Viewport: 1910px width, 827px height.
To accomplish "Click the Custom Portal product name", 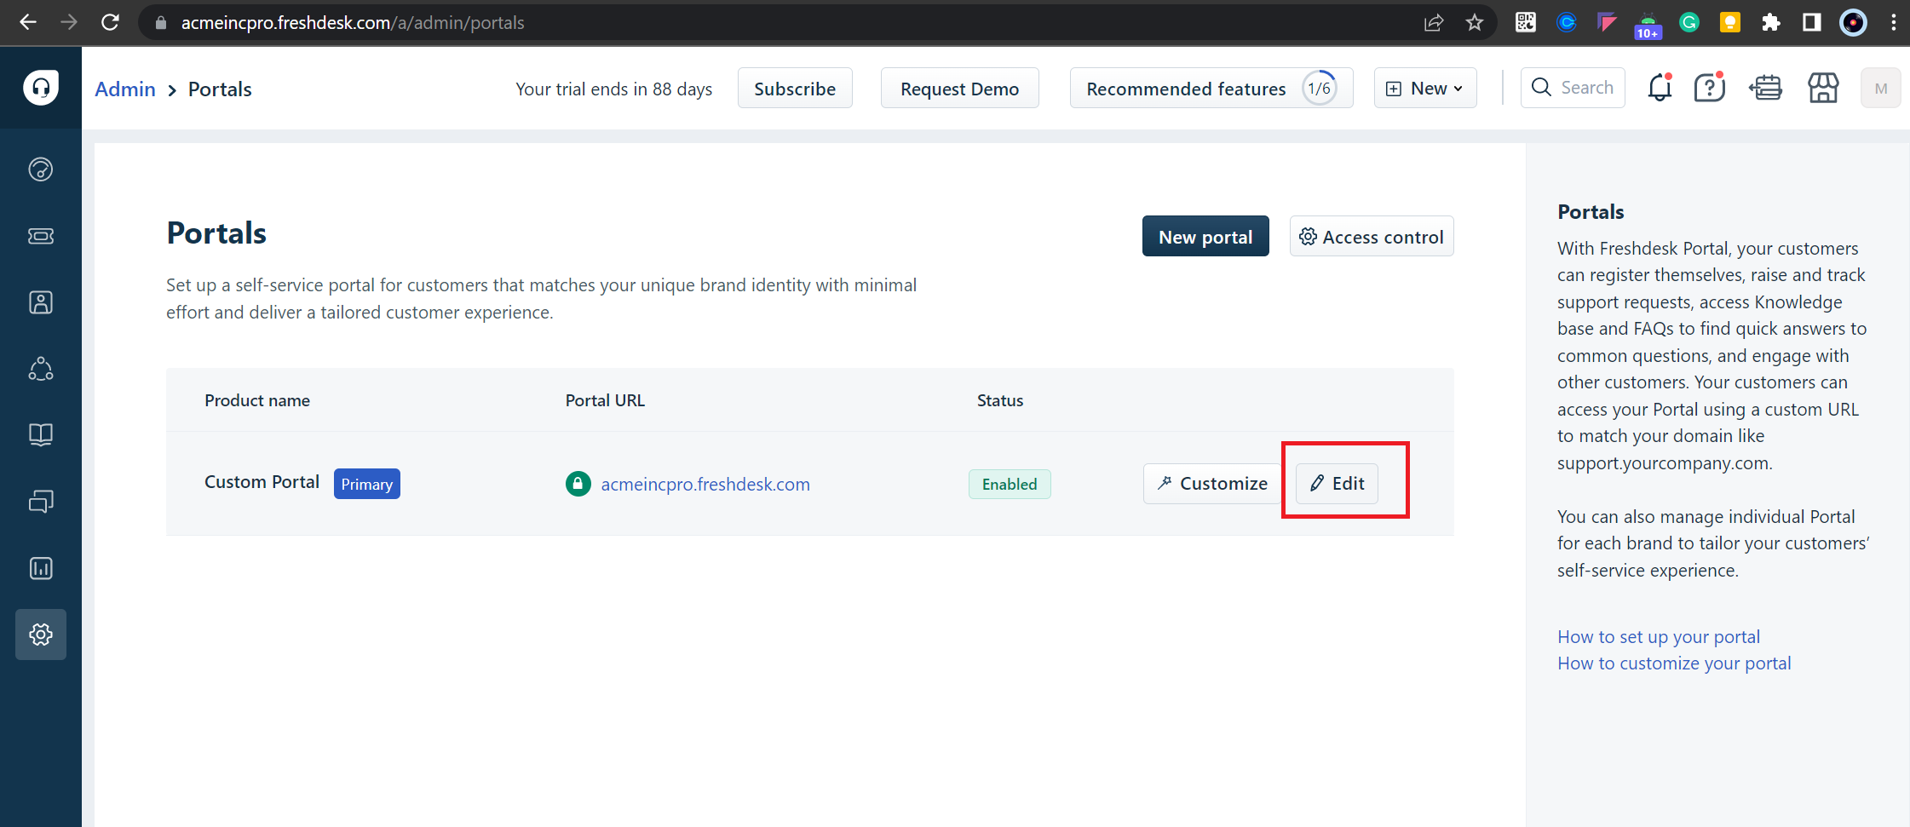I will point(262,482).
